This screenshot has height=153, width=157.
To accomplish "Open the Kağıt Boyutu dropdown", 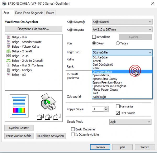I will point(122,29).
